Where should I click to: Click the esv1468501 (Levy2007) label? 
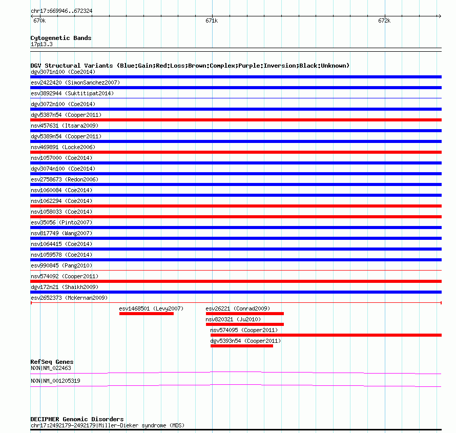pyautogui.click(x=151, y=308)
